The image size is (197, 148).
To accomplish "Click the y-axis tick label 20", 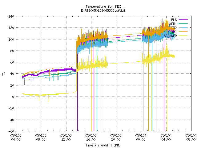I will click(12, 85).
